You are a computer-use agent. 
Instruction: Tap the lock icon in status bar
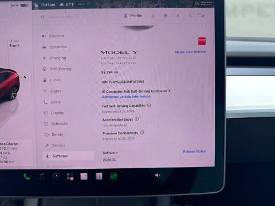point(36,5)
